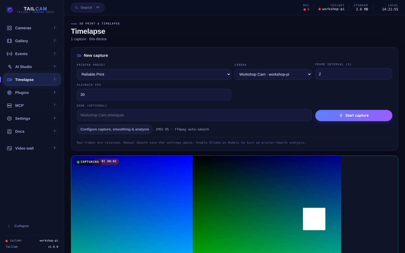
Task: Click the CAPTURING status badge
Action: [88, 162]
